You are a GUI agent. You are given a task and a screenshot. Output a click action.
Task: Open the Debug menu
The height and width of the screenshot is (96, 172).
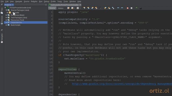(x=46, y=2)
